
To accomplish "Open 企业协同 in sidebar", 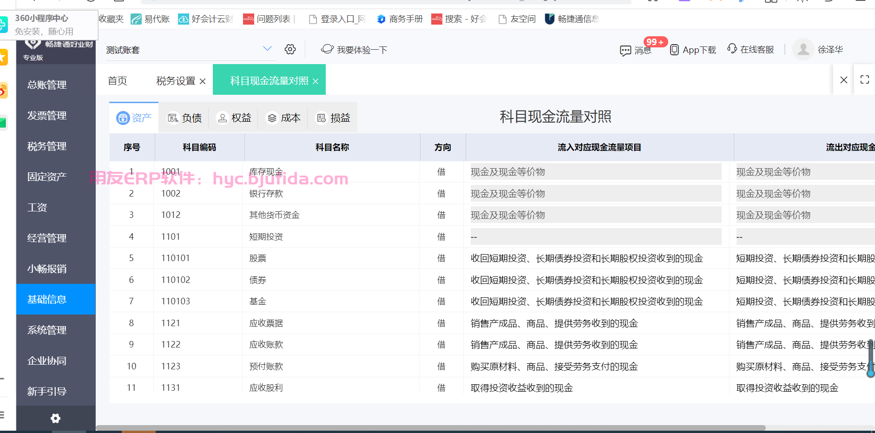I will (56, 361).
